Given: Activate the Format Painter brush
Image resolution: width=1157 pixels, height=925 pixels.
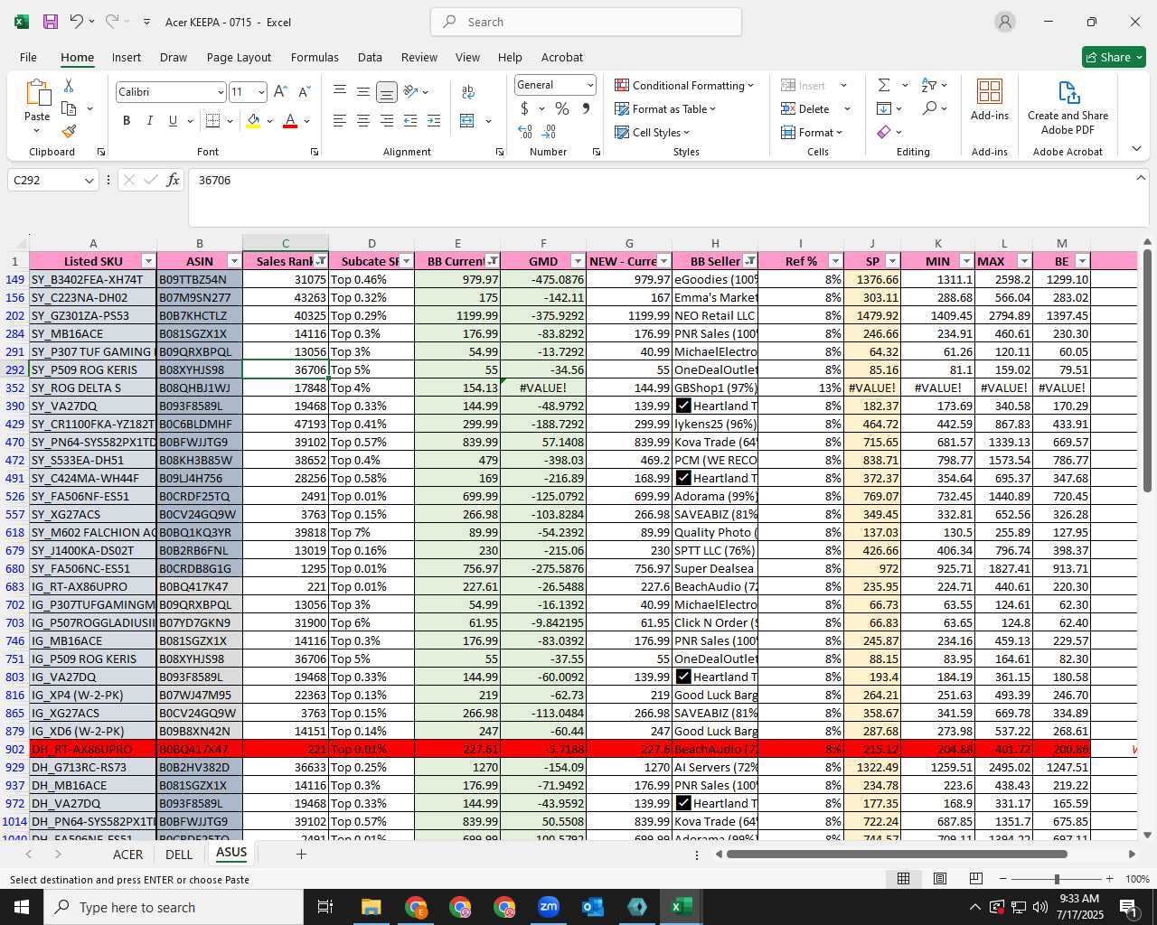Looking at the screenshot, I should pos(69,131).
